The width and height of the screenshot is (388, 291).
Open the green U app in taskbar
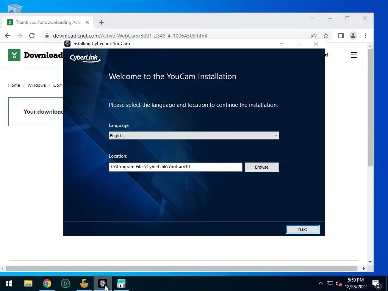(65, 283)
